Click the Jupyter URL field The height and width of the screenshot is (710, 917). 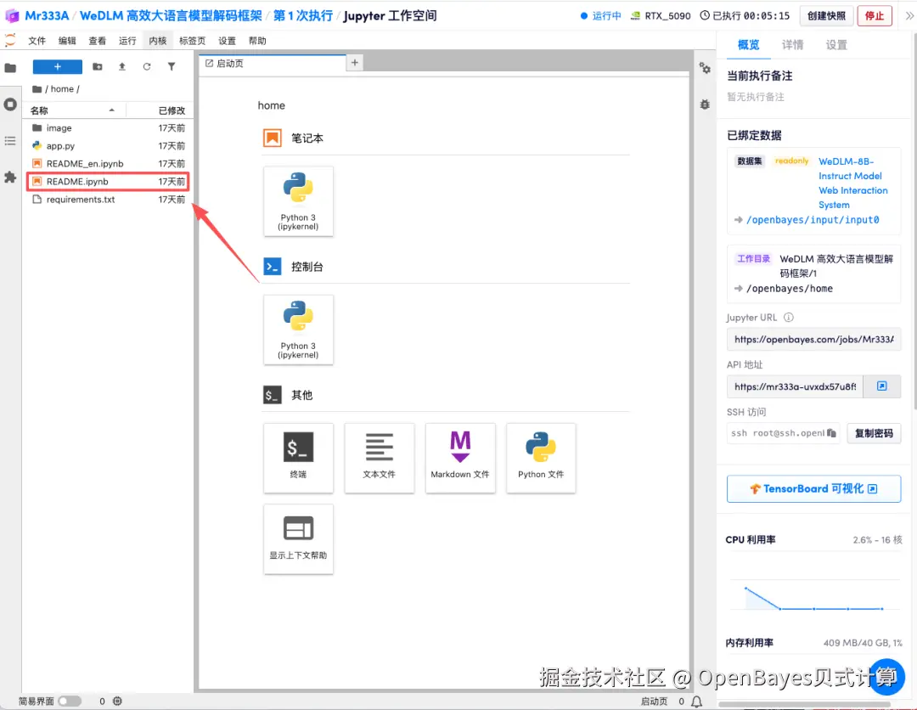813,339
